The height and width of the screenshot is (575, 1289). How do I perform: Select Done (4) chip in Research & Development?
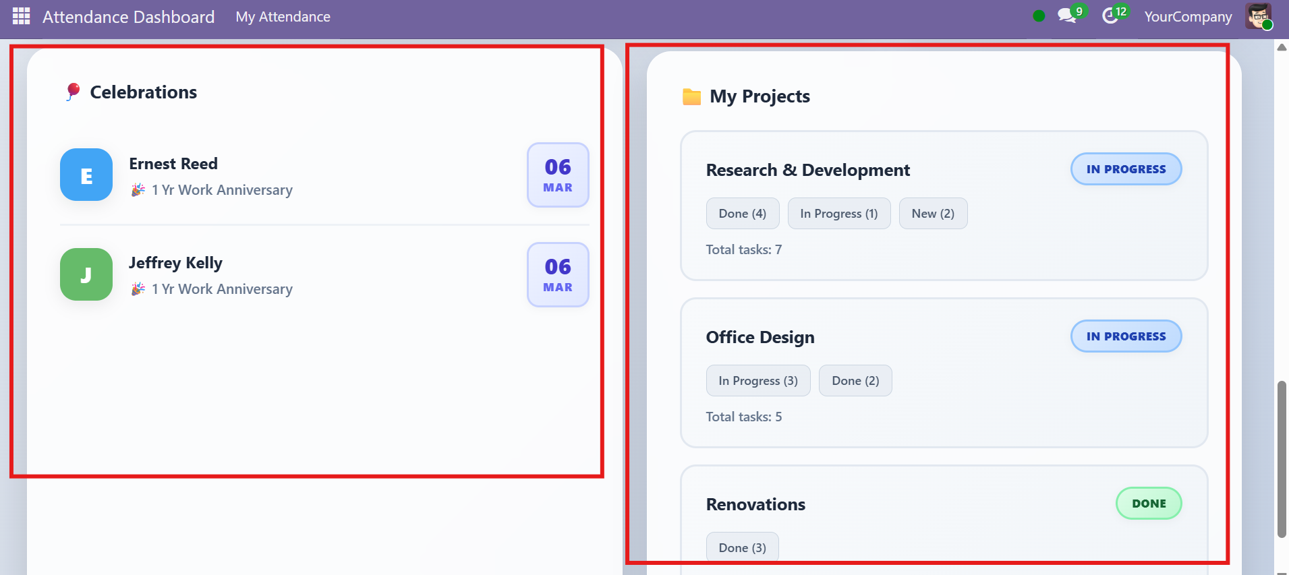coord(743,214)
